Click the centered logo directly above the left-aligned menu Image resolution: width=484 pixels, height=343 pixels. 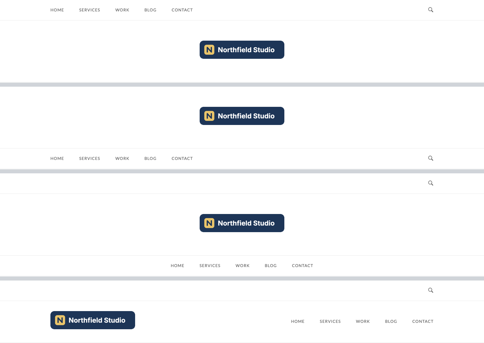[242, 116]
